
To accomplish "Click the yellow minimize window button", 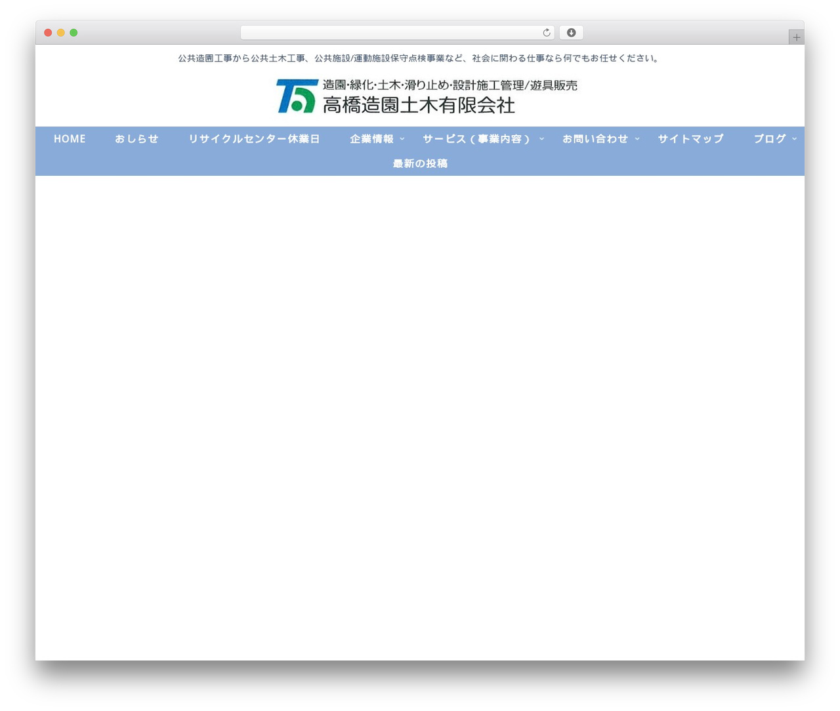I will click(61, 33).
